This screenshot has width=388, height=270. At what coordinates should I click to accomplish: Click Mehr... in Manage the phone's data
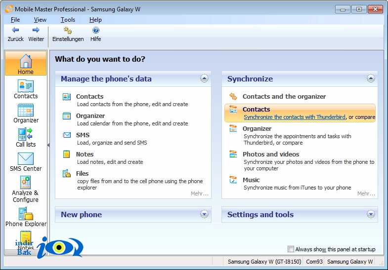[x=200, y=193]
